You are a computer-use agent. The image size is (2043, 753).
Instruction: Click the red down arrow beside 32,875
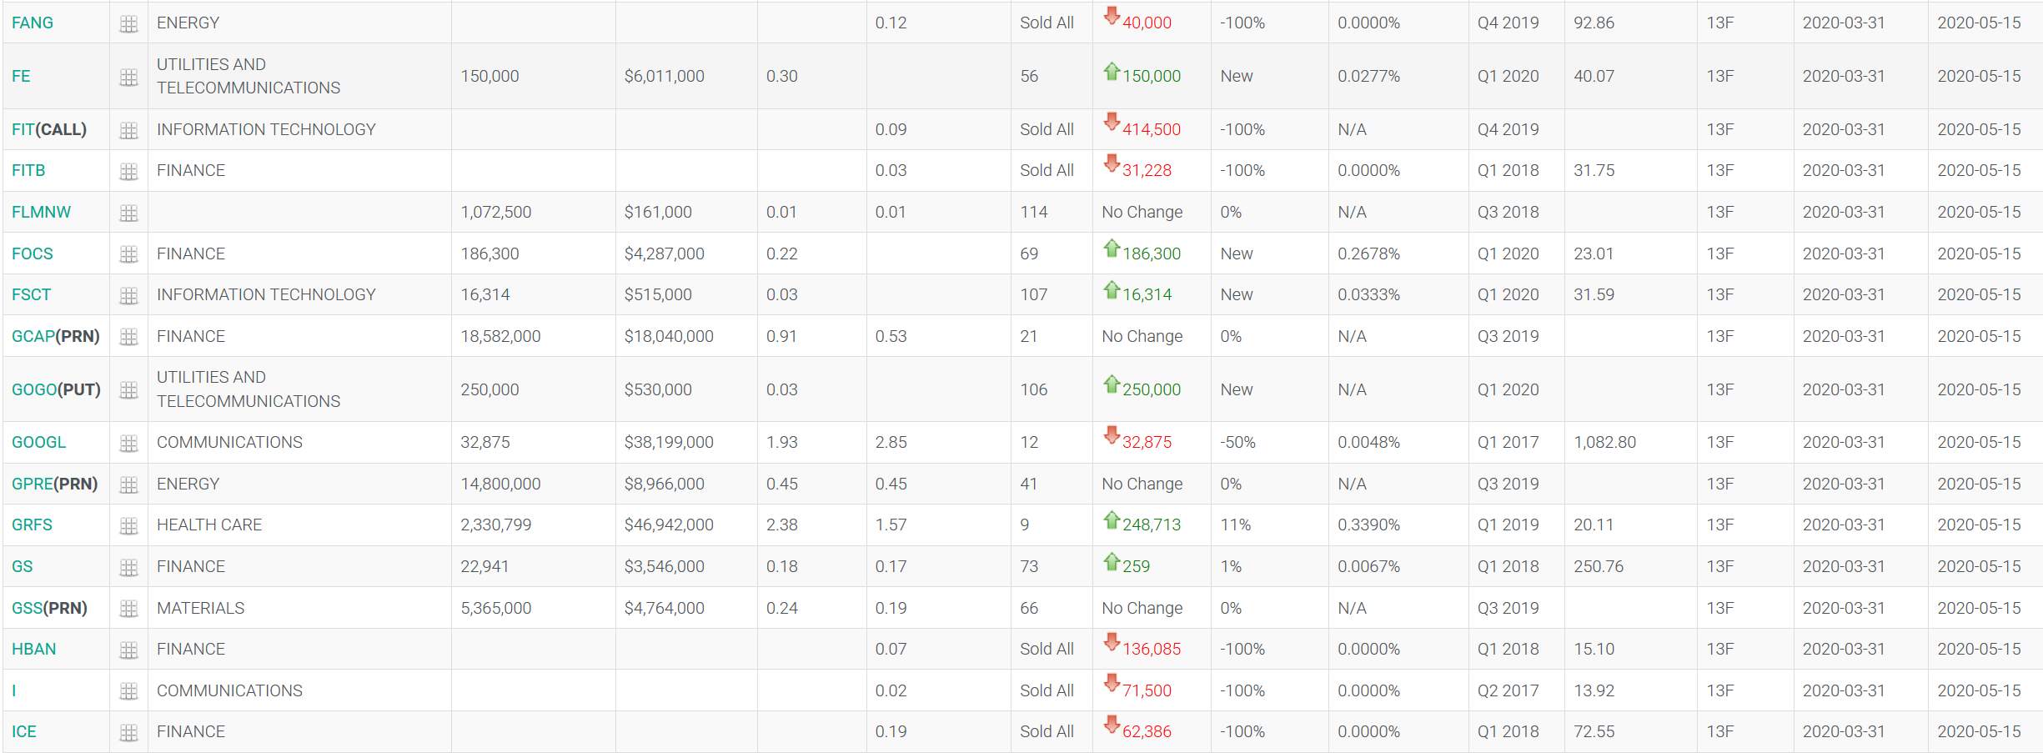(1112, 435)
